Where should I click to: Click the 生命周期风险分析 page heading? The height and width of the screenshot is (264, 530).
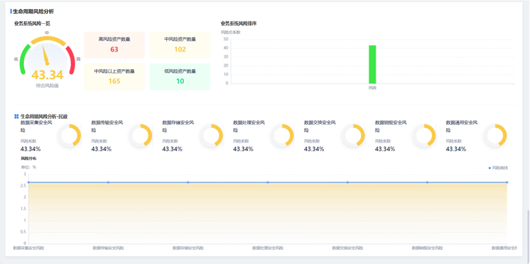33,11
